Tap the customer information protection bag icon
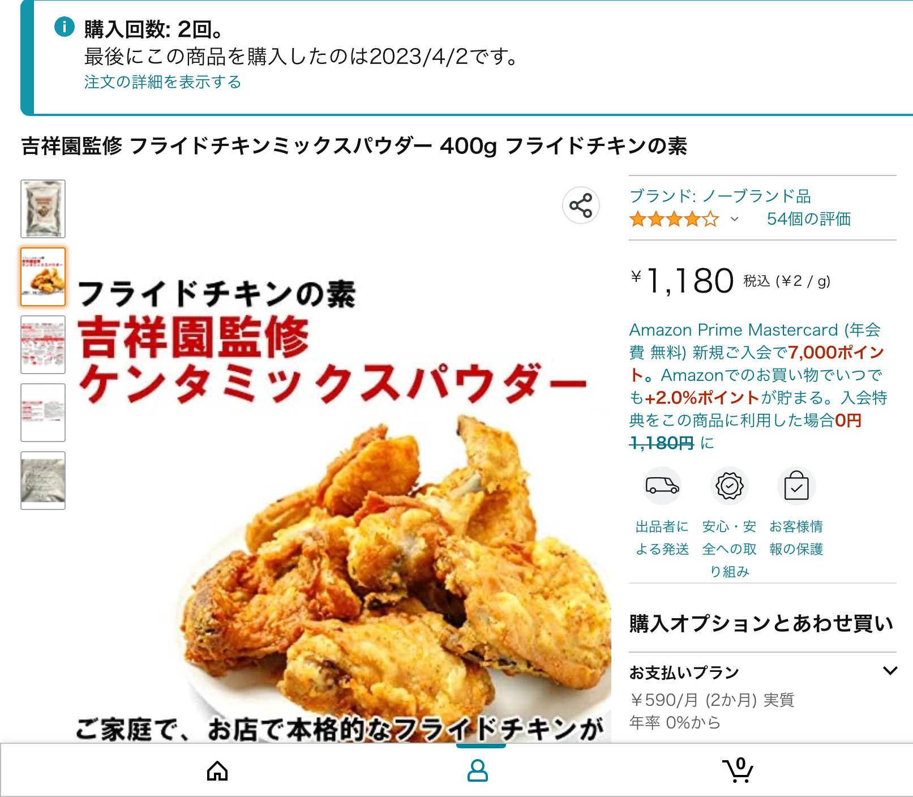913x797 pixels. 796,486
